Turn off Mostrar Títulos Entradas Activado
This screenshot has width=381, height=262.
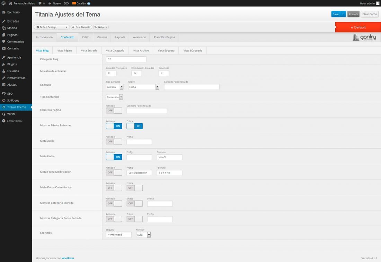tap(114, 126)
